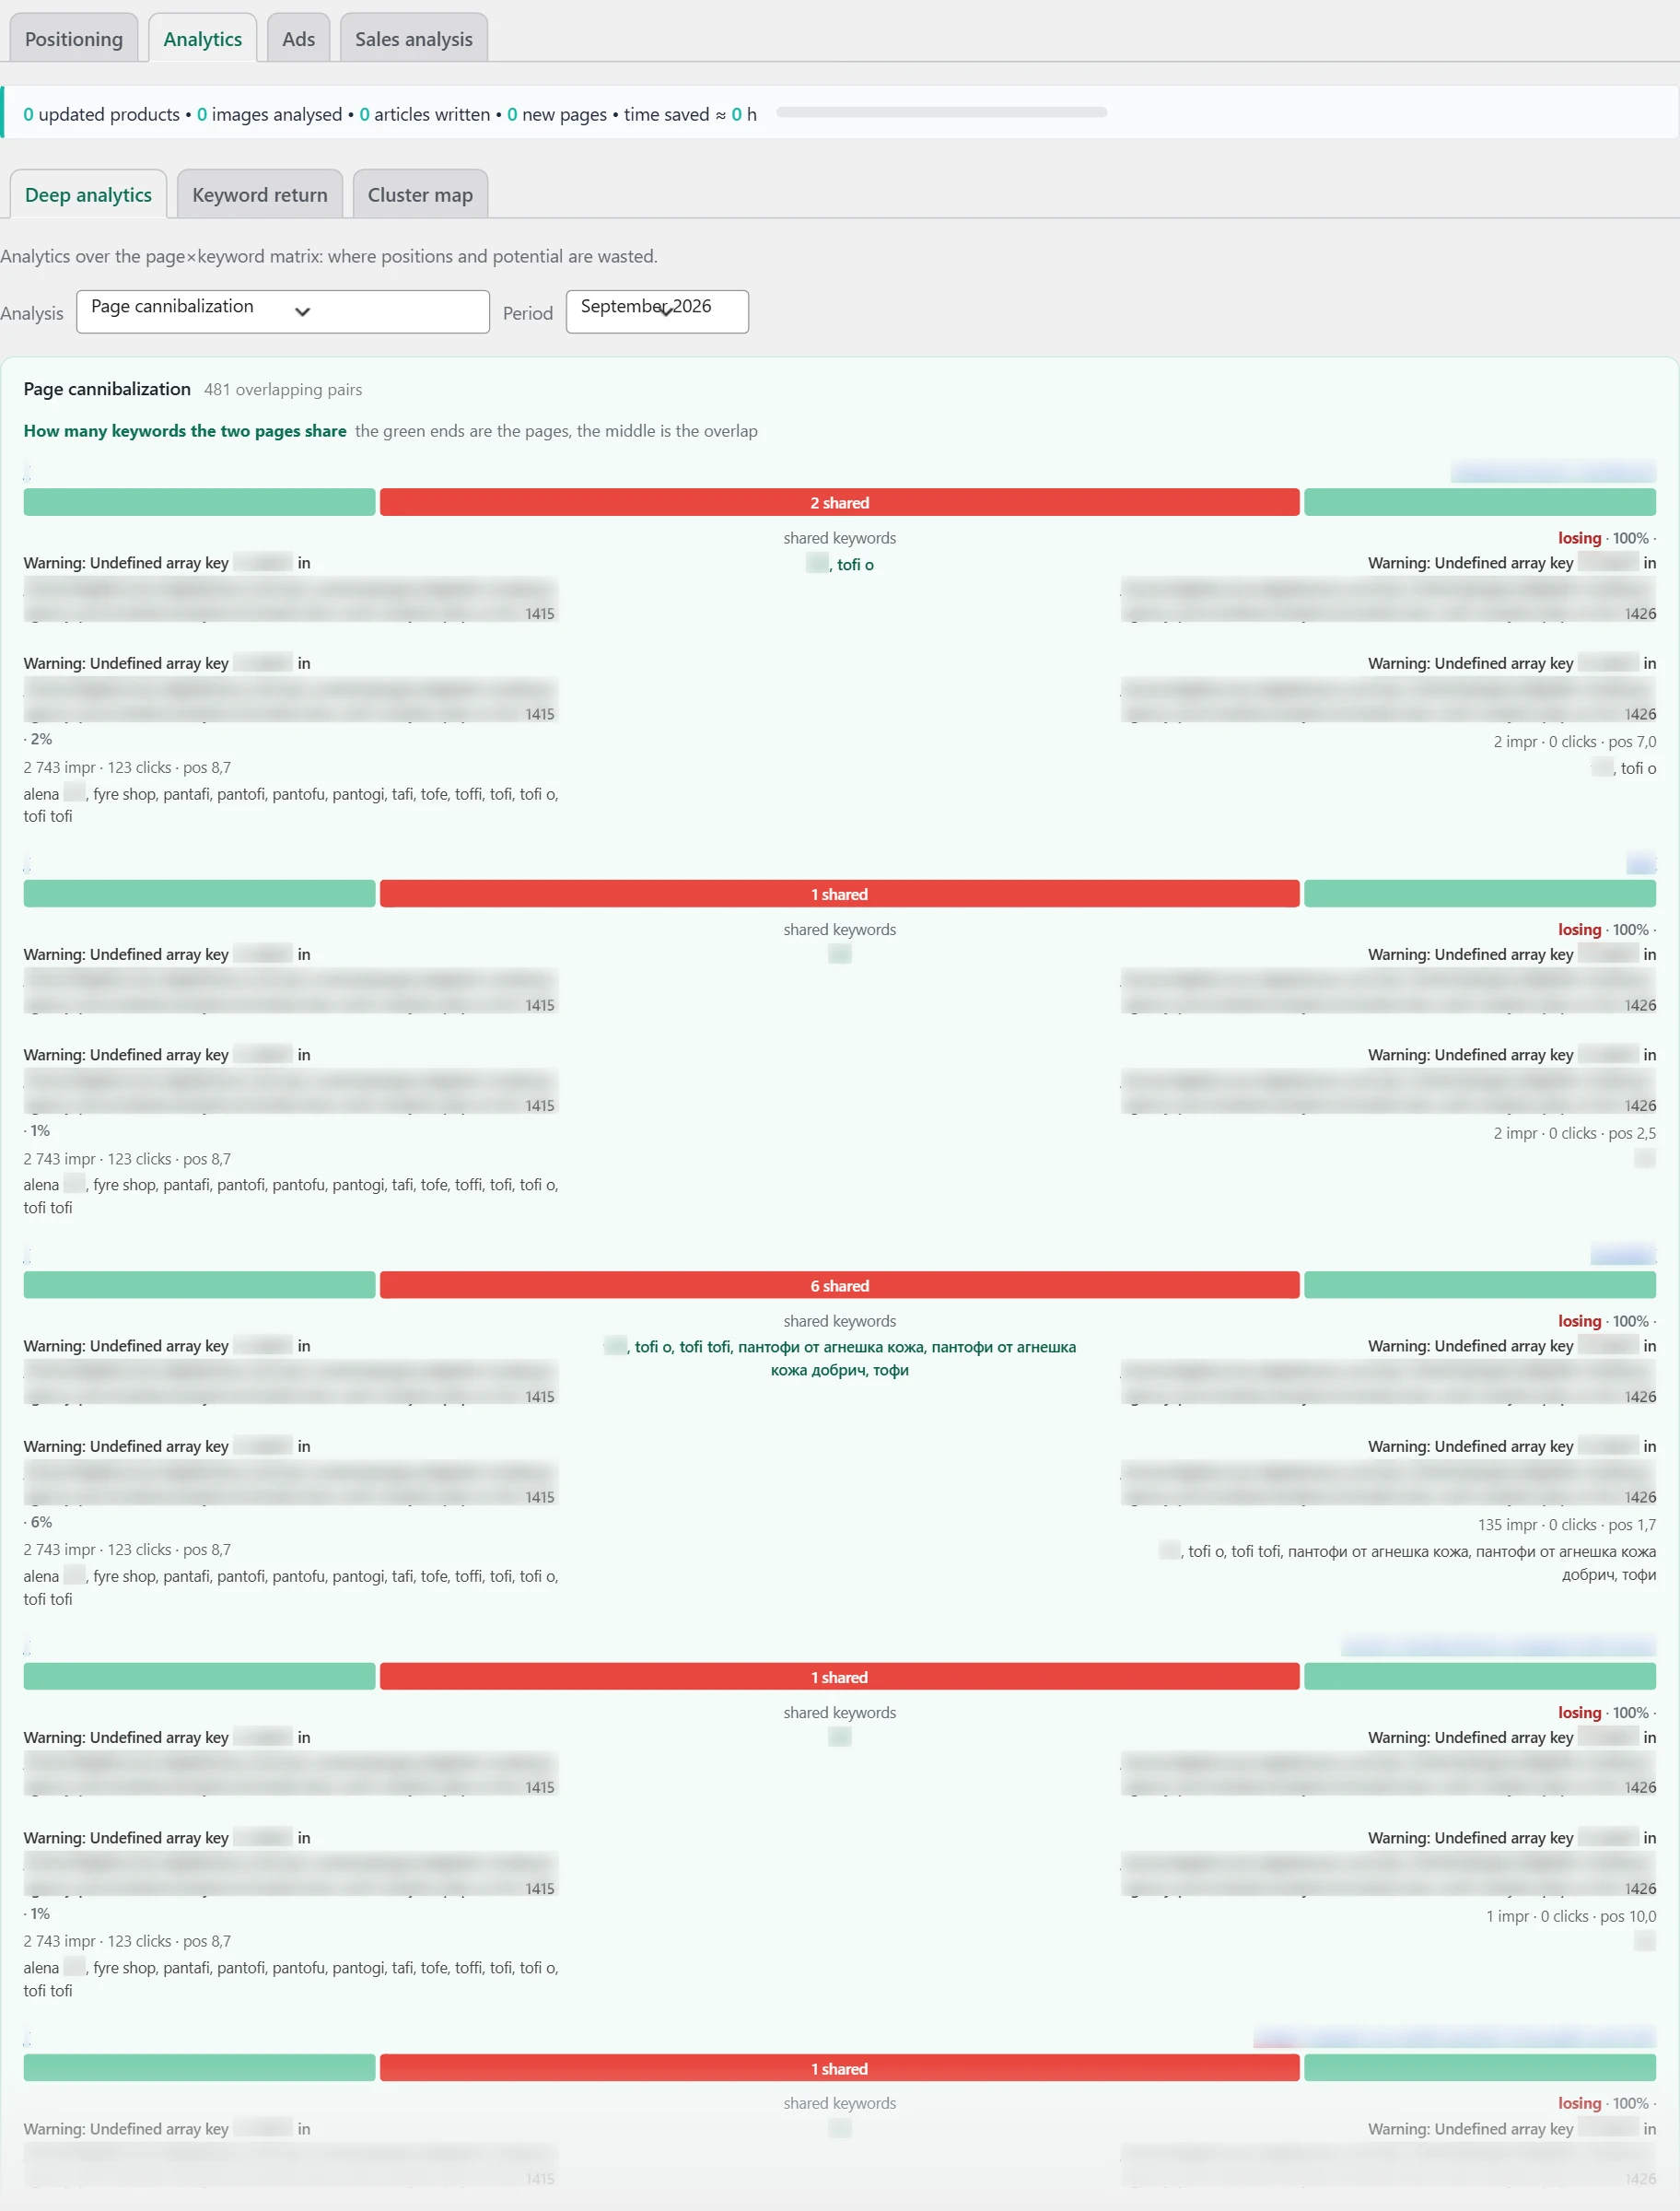Screen dimensions: 1680x2211
Task: Click the red '6 shared' overlap bar
Action: 839,1285
